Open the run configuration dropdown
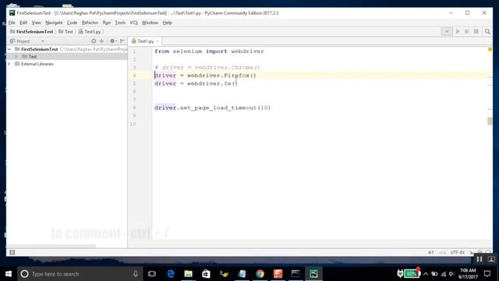 (447, 31)
